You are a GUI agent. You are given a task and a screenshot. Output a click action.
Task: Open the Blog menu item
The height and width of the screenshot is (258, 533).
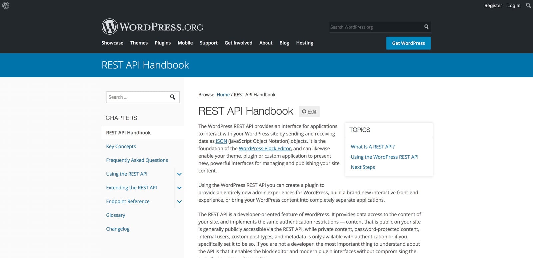click(x=284, y=43)
